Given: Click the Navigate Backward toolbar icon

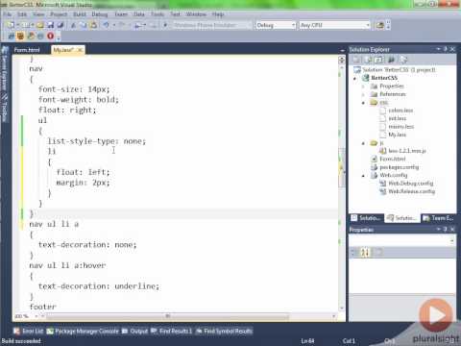Looking at the screenshot, I should point(138,25).
